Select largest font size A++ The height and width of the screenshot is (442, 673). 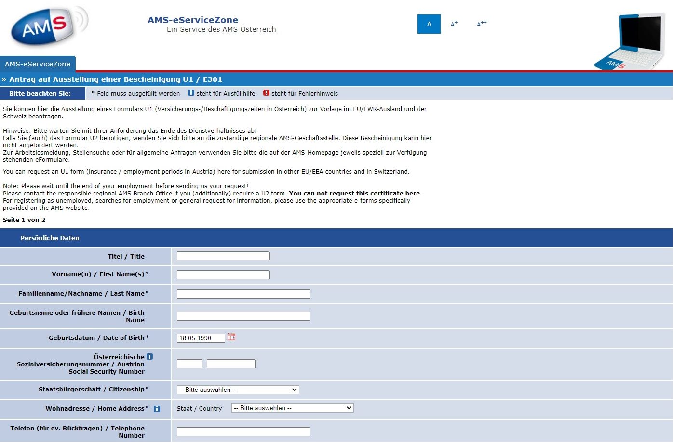click(482, 24)
